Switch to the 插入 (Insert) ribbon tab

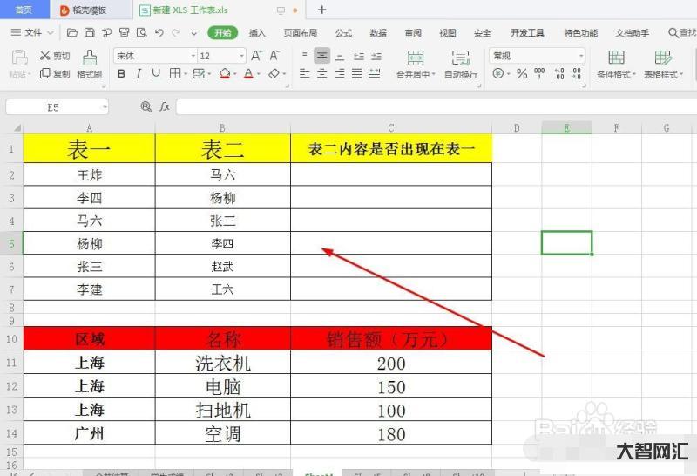[257, 32]
